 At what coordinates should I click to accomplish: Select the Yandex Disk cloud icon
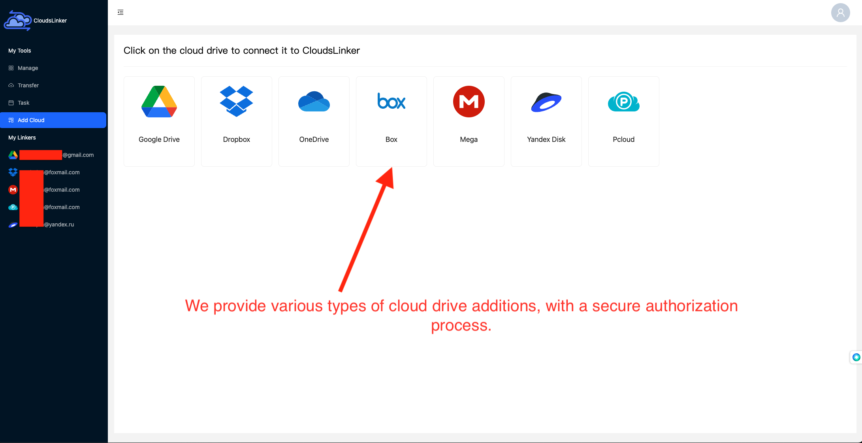(546, 102)
